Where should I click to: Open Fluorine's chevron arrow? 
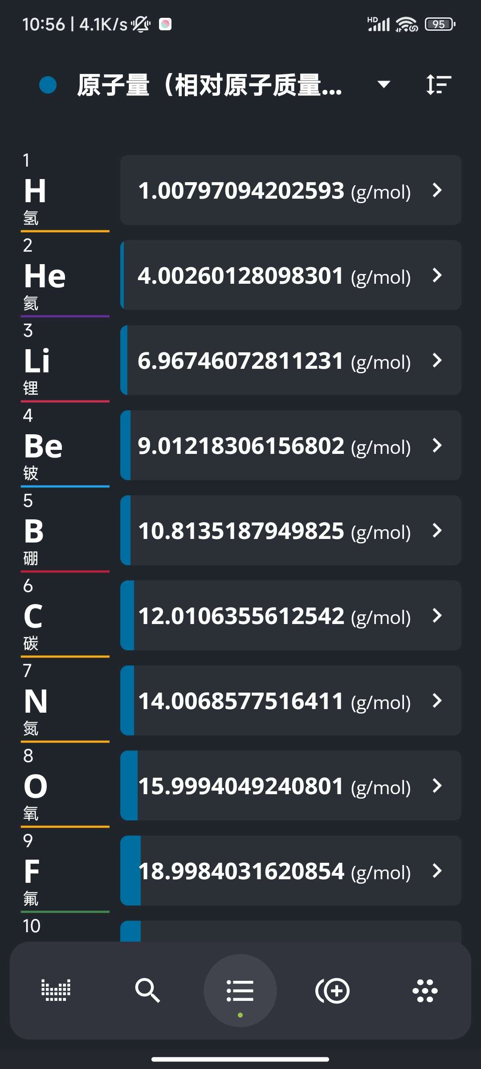(437, 871)
